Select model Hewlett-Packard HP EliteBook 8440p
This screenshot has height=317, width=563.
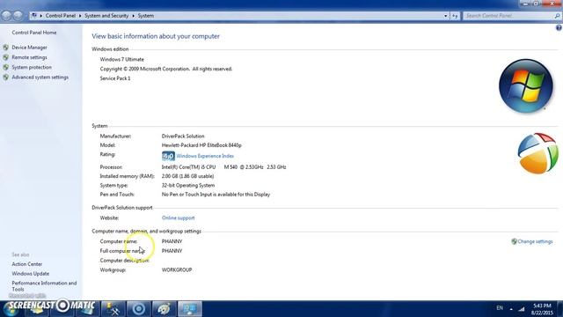[x=201, y=145]
